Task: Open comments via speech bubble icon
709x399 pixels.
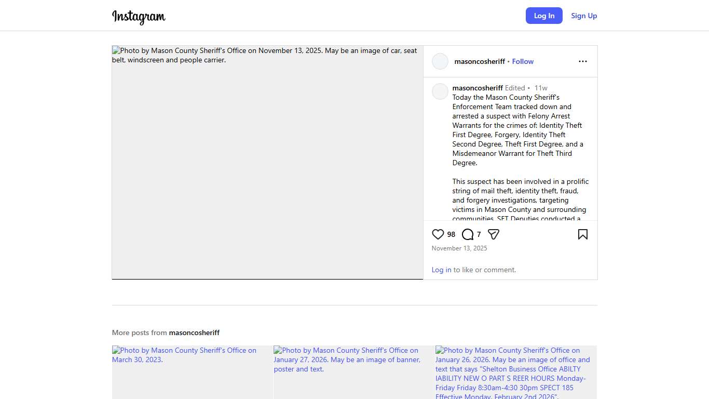Action: 468,234
